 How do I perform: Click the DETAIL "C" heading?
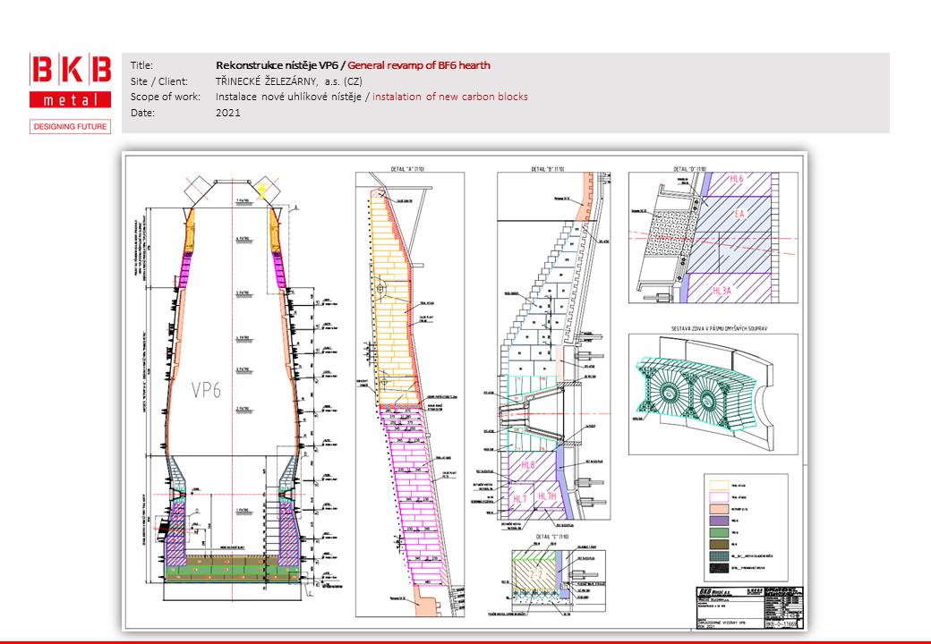552,537
